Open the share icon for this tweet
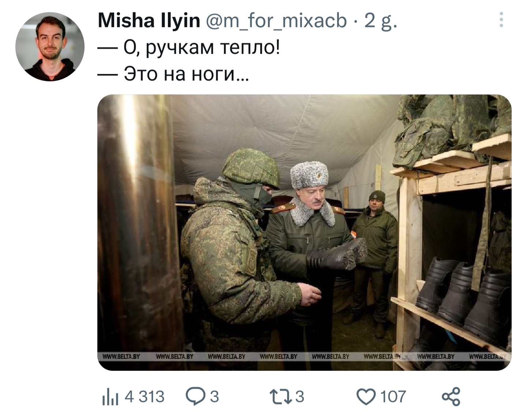 [x=451, y=396]
